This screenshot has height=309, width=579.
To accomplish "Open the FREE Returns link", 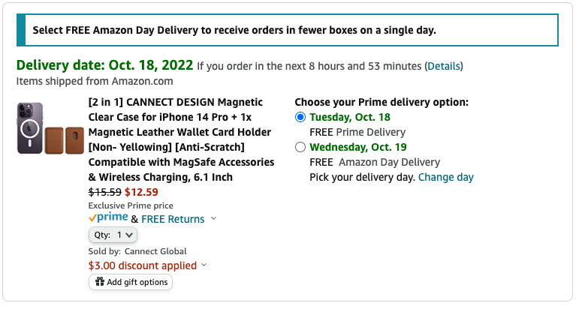I will coord(173,219).
